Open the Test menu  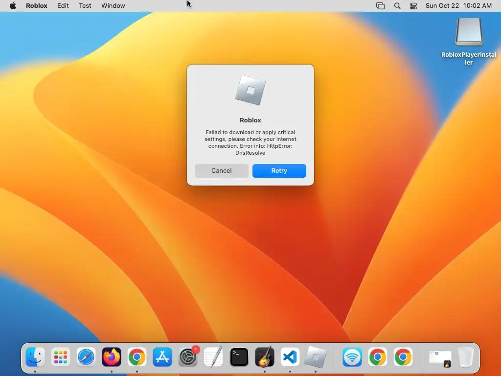click(x=85, y=6)
